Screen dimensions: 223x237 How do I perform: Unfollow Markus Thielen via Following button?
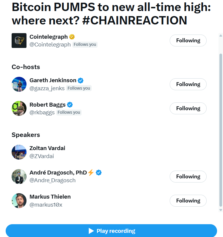click(x=188, y=201)
